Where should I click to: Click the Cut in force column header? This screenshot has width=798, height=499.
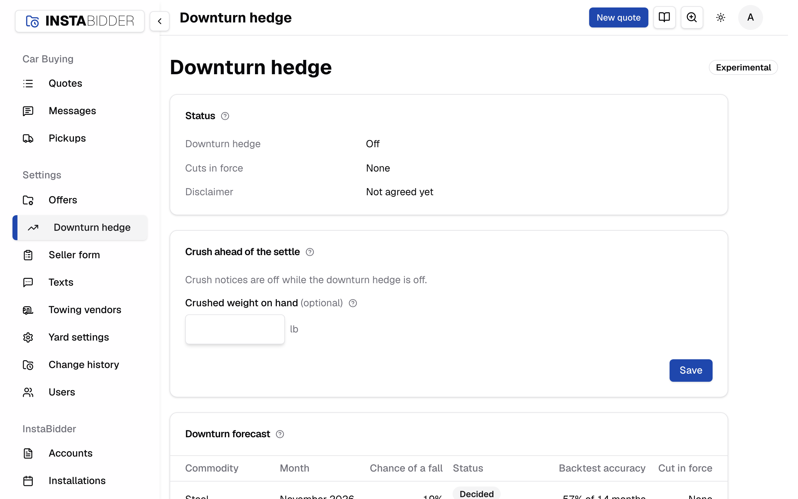685,468
